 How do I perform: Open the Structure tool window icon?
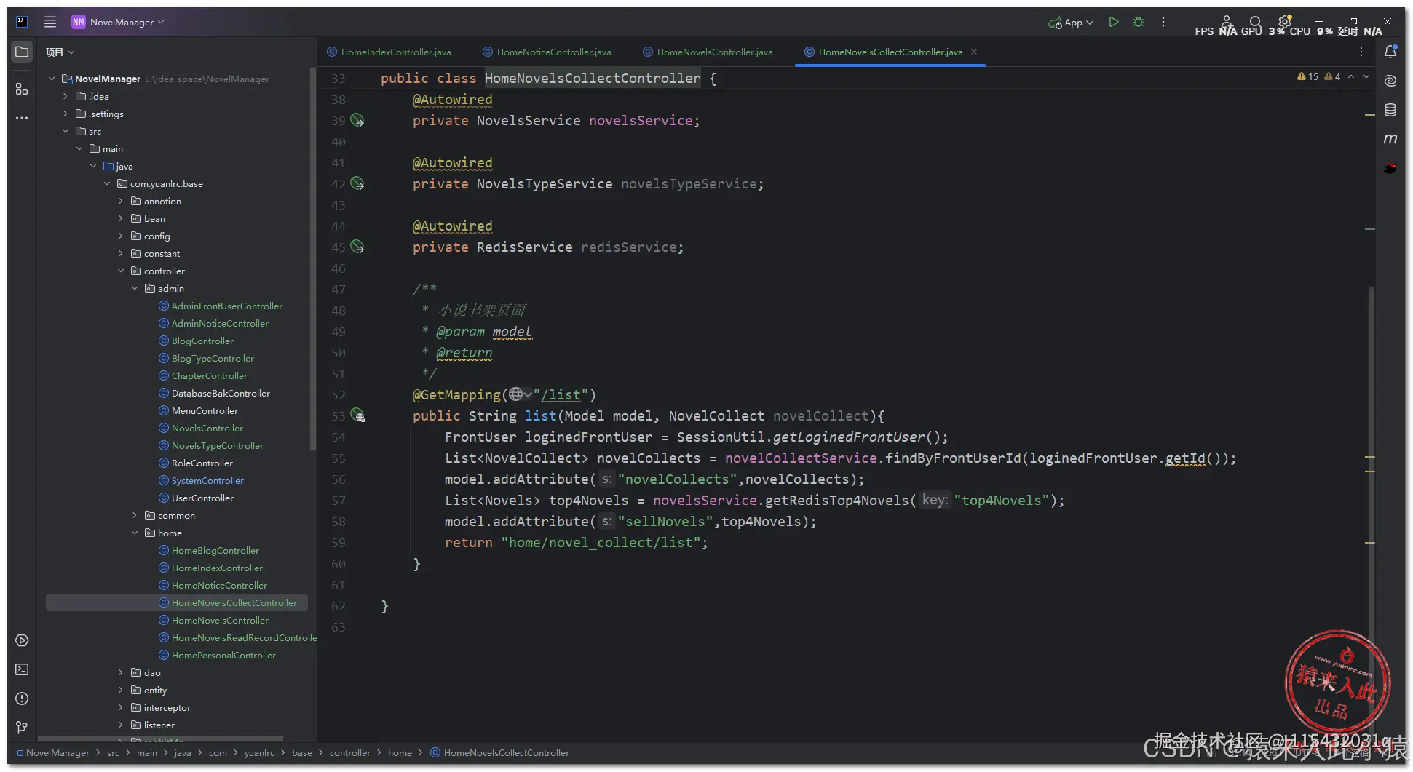(x=22, y=89)
